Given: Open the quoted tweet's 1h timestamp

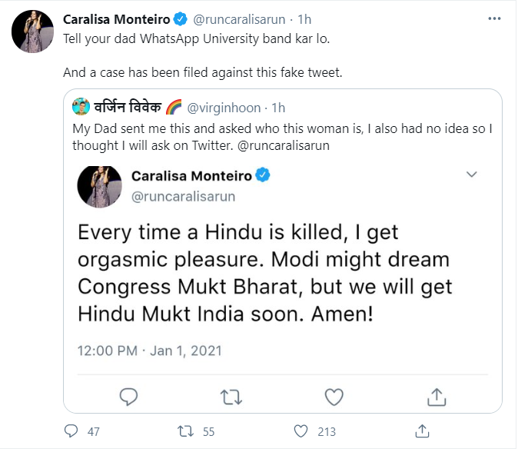Looking at the screenshot, I should click(x=278, y=107).
